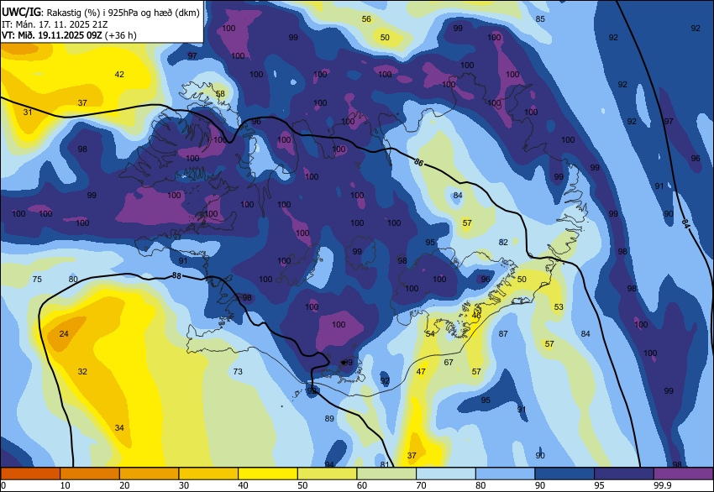This screenshot has height=492, width=714.
Task: Click the '88' contour line label
Action: [x=176, y=275]
